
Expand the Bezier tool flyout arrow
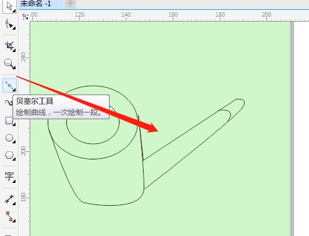14,90
